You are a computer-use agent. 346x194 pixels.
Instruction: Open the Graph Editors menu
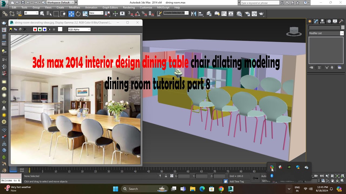(x=110, y=8)
